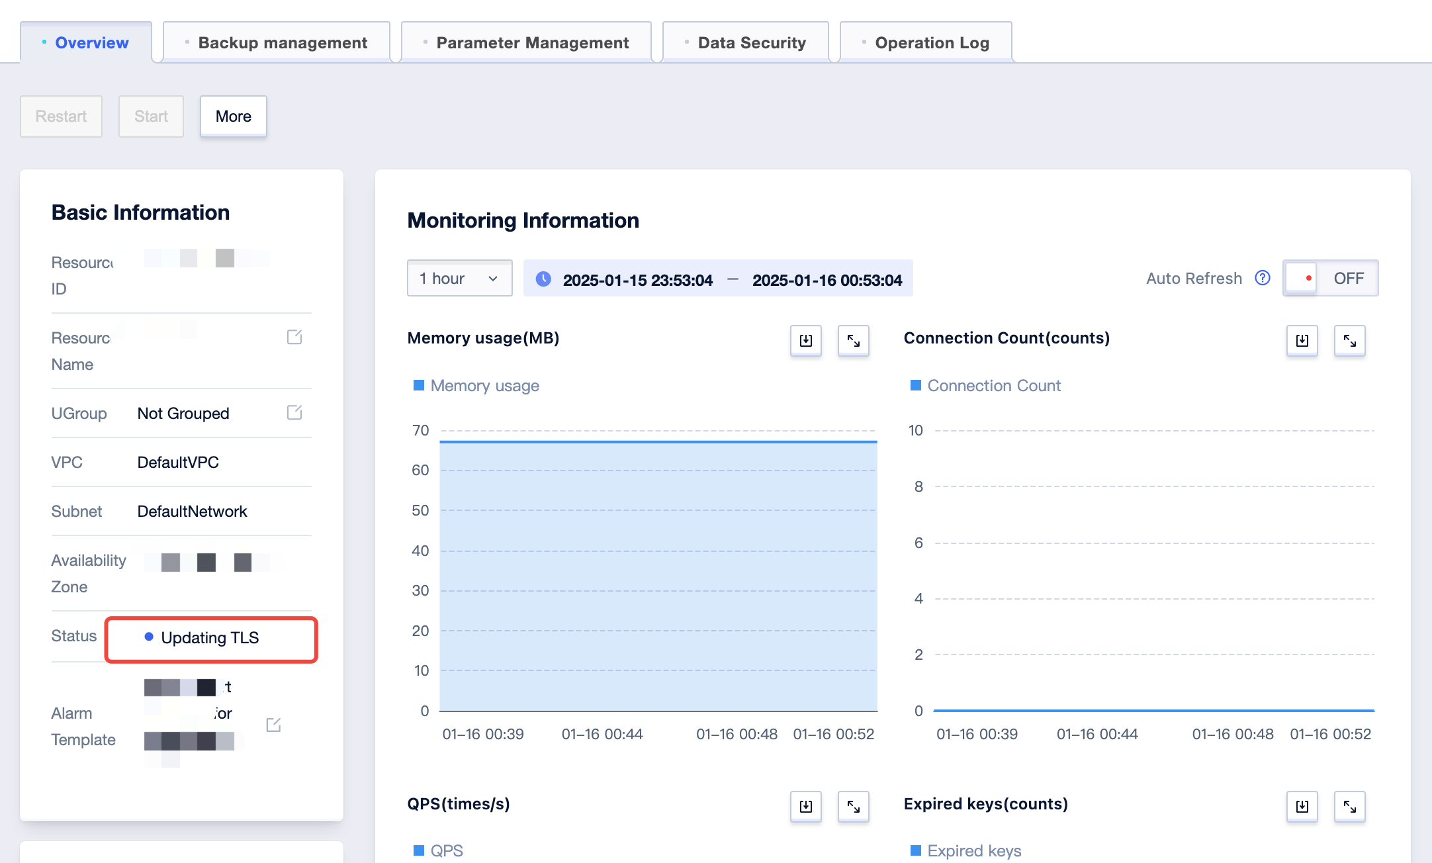
Task: Click the Memory usage(MB) chart title
Action: pos(484,338)
